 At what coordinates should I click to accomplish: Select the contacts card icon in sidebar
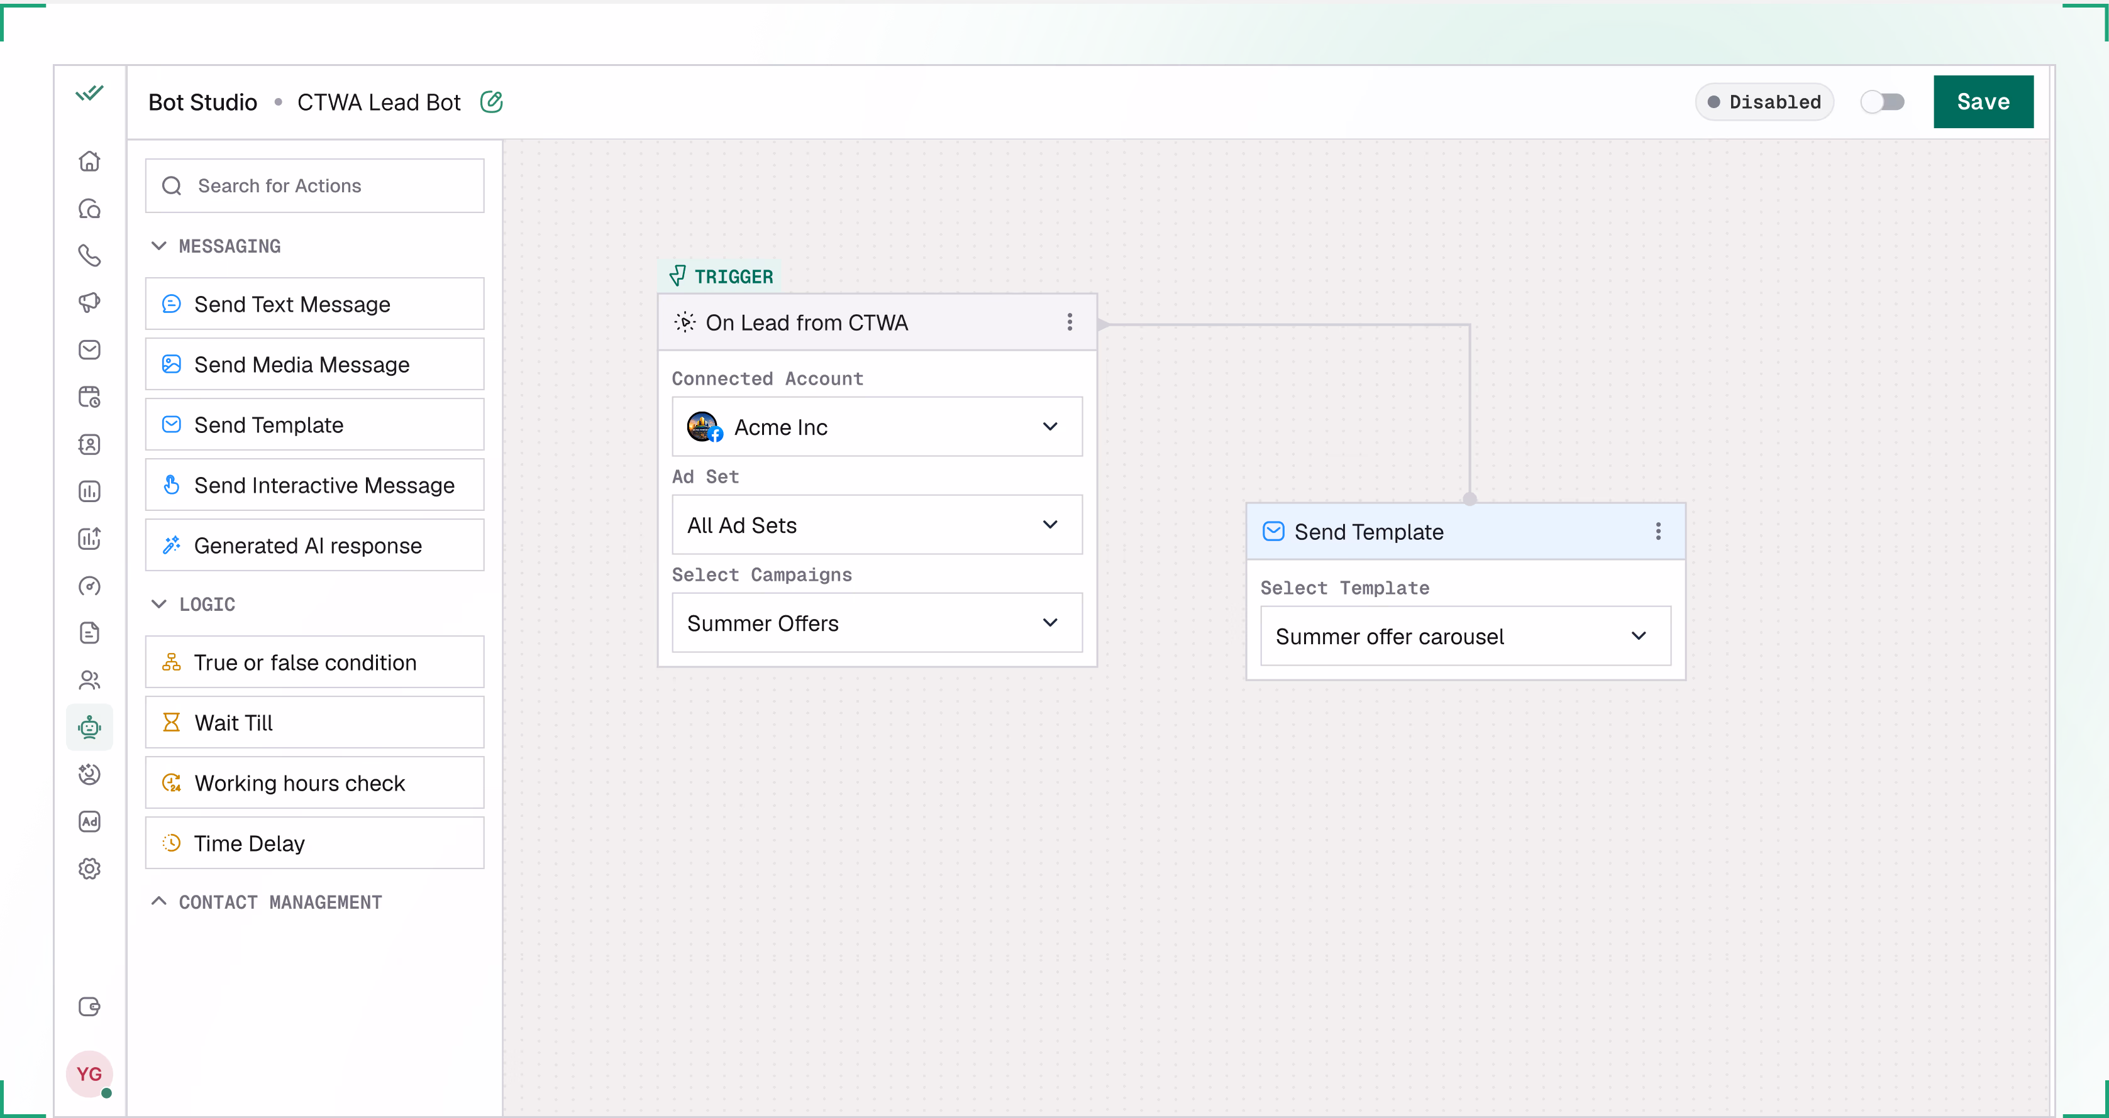(x=89, y=444)
